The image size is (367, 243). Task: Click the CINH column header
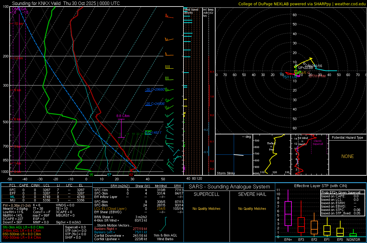point(35,185)
